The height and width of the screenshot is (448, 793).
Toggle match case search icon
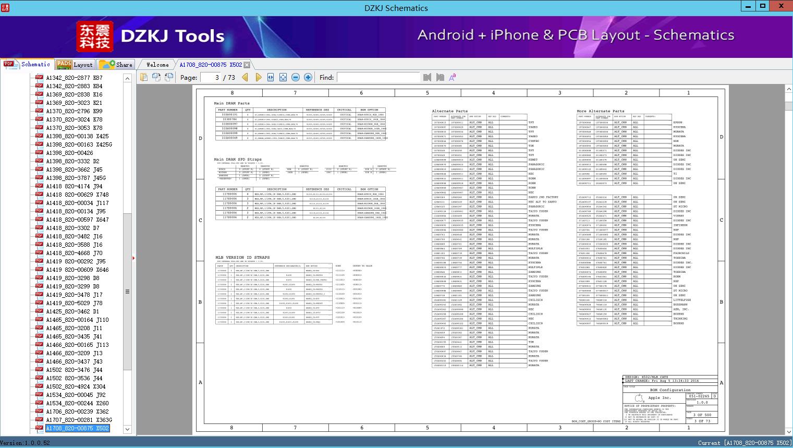[453, 77]
